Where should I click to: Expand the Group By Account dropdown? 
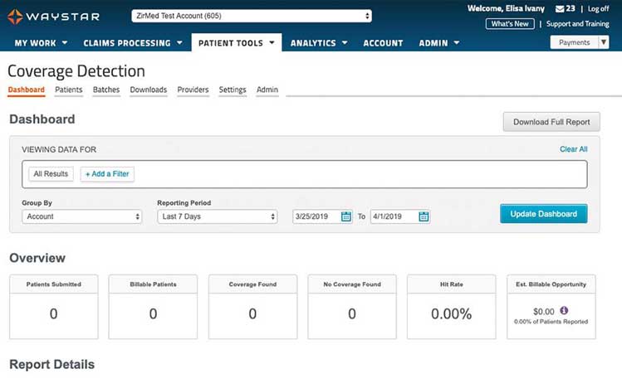(81, 216)
